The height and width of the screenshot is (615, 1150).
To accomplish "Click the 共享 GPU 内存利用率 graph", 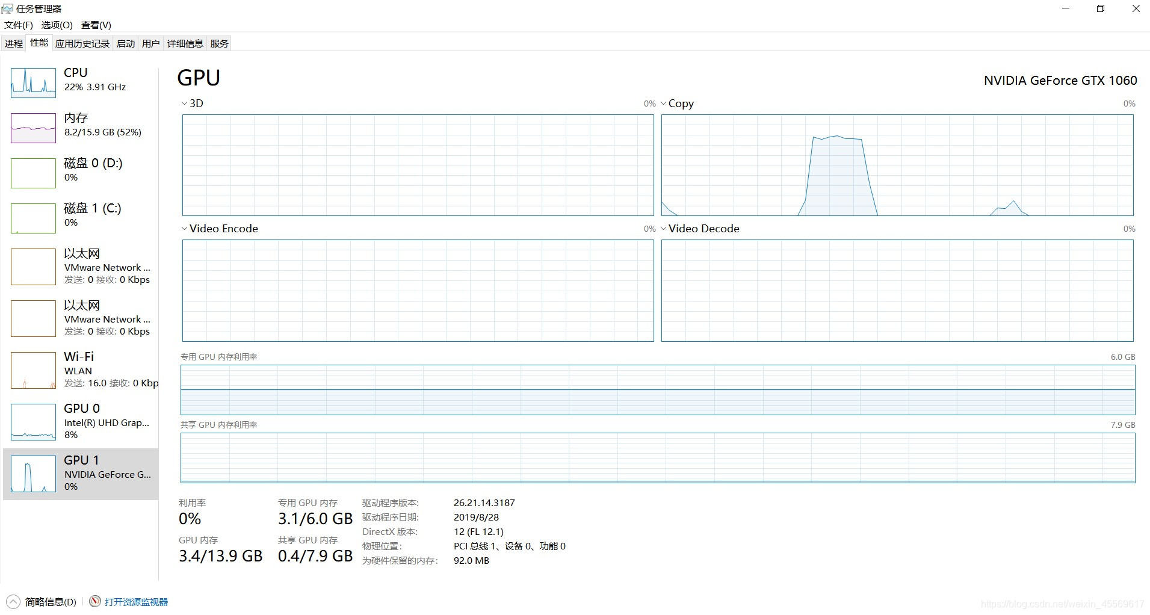I will [658, 457].
